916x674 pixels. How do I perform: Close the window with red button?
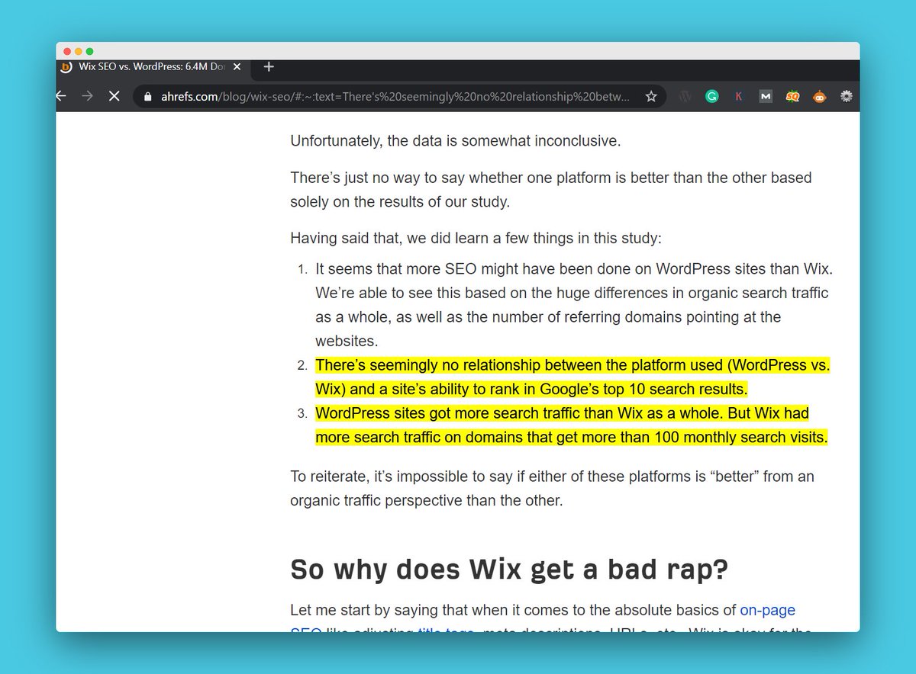pyautogui.click(x=67, y=51)
